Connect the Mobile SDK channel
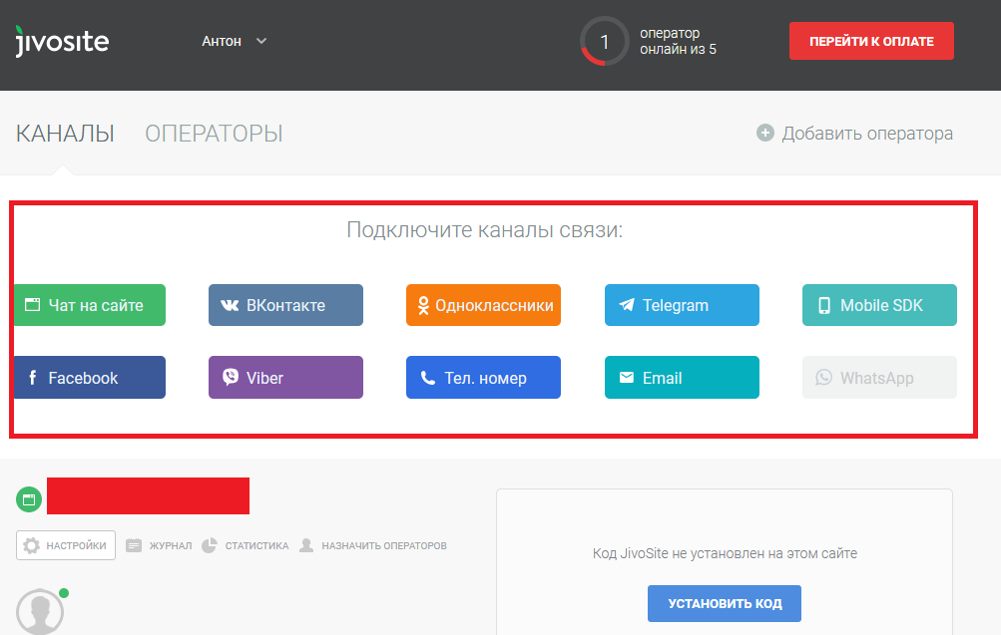The height and width of the screenshot is (635, 1001). coord(879,305)
